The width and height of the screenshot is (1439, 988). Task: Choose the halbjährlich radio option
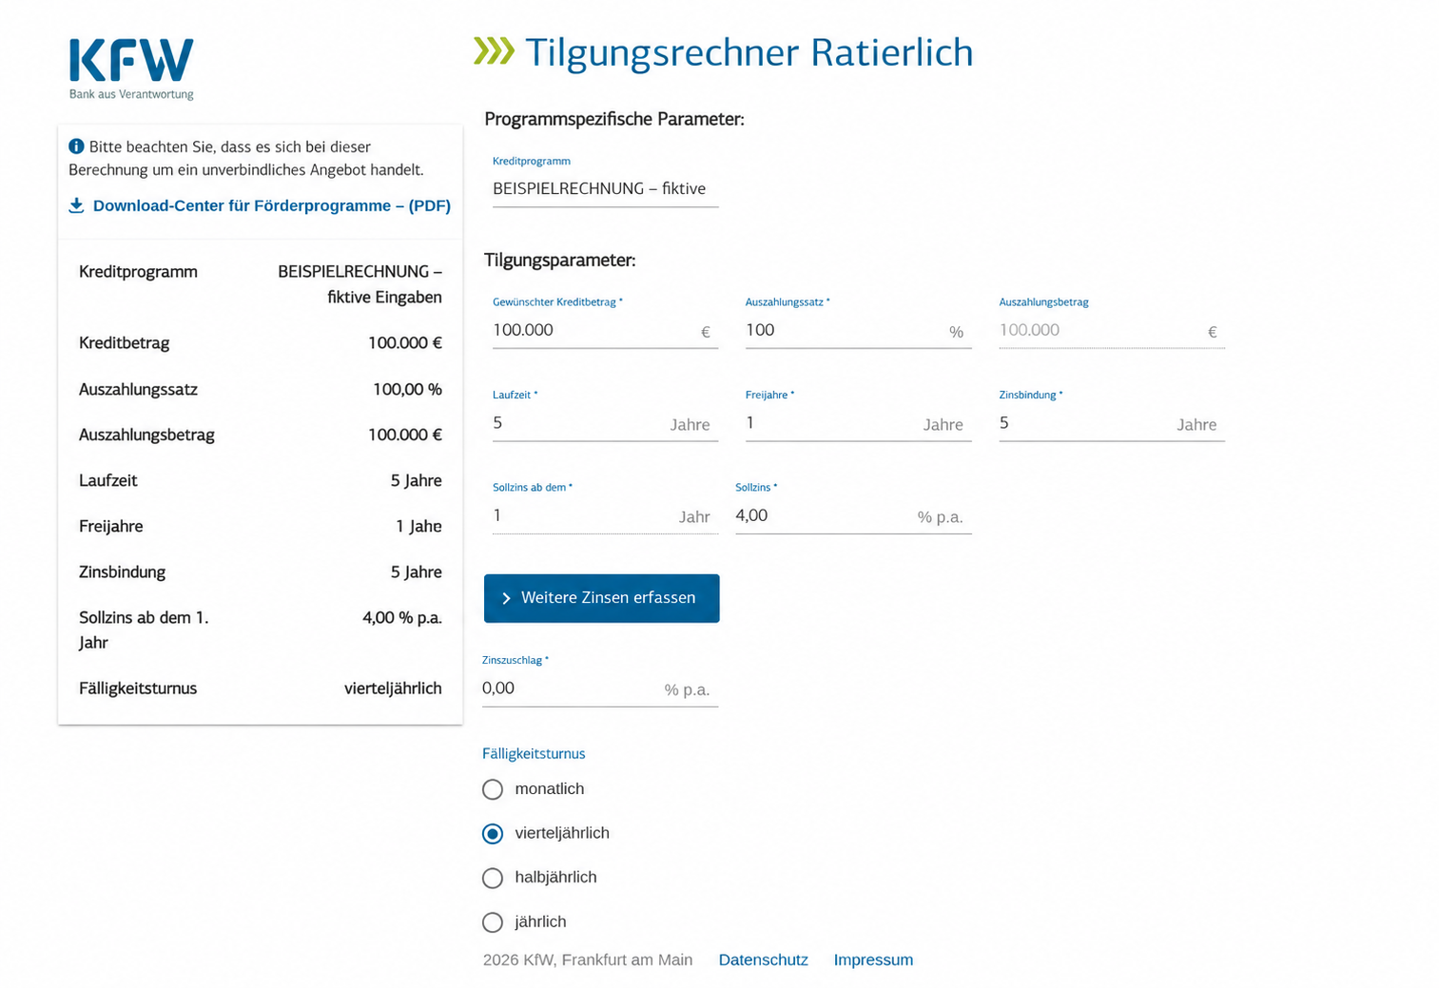pyautogui.click(x=493, y=878)
